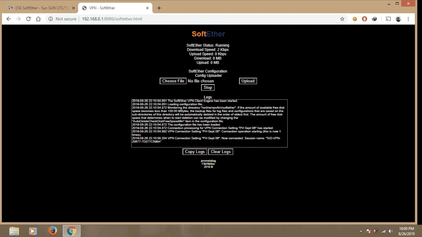
Task: Clear the logs
Action: (220, 152)
